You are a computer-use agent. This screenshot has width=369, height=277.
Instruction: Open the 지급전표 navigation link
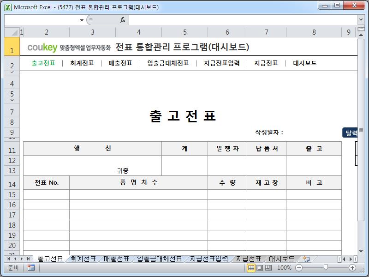(266, 63)
